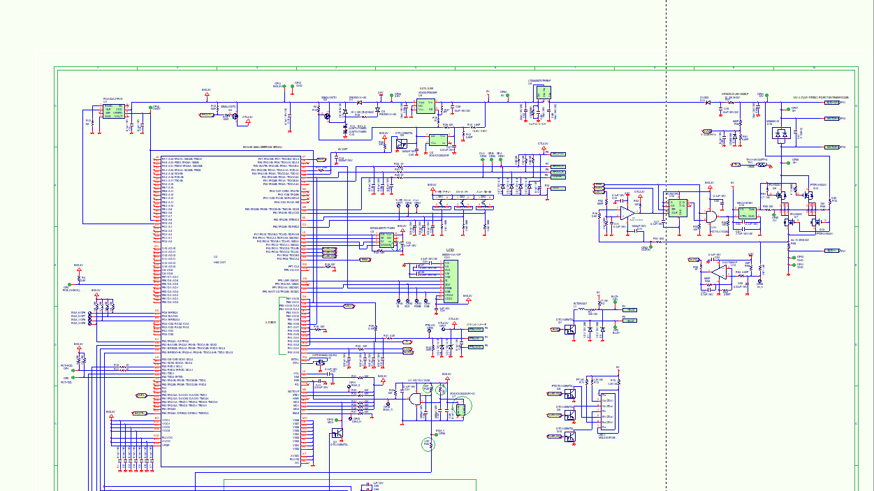Click the U1 voltage detector IC
This screenshot has height=491, width=874.
[x=113, y=110]
